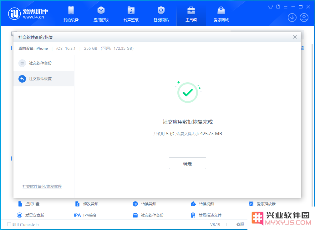Open the 爱思商城 store tab

pyautogui.click(x=221, y=14)
